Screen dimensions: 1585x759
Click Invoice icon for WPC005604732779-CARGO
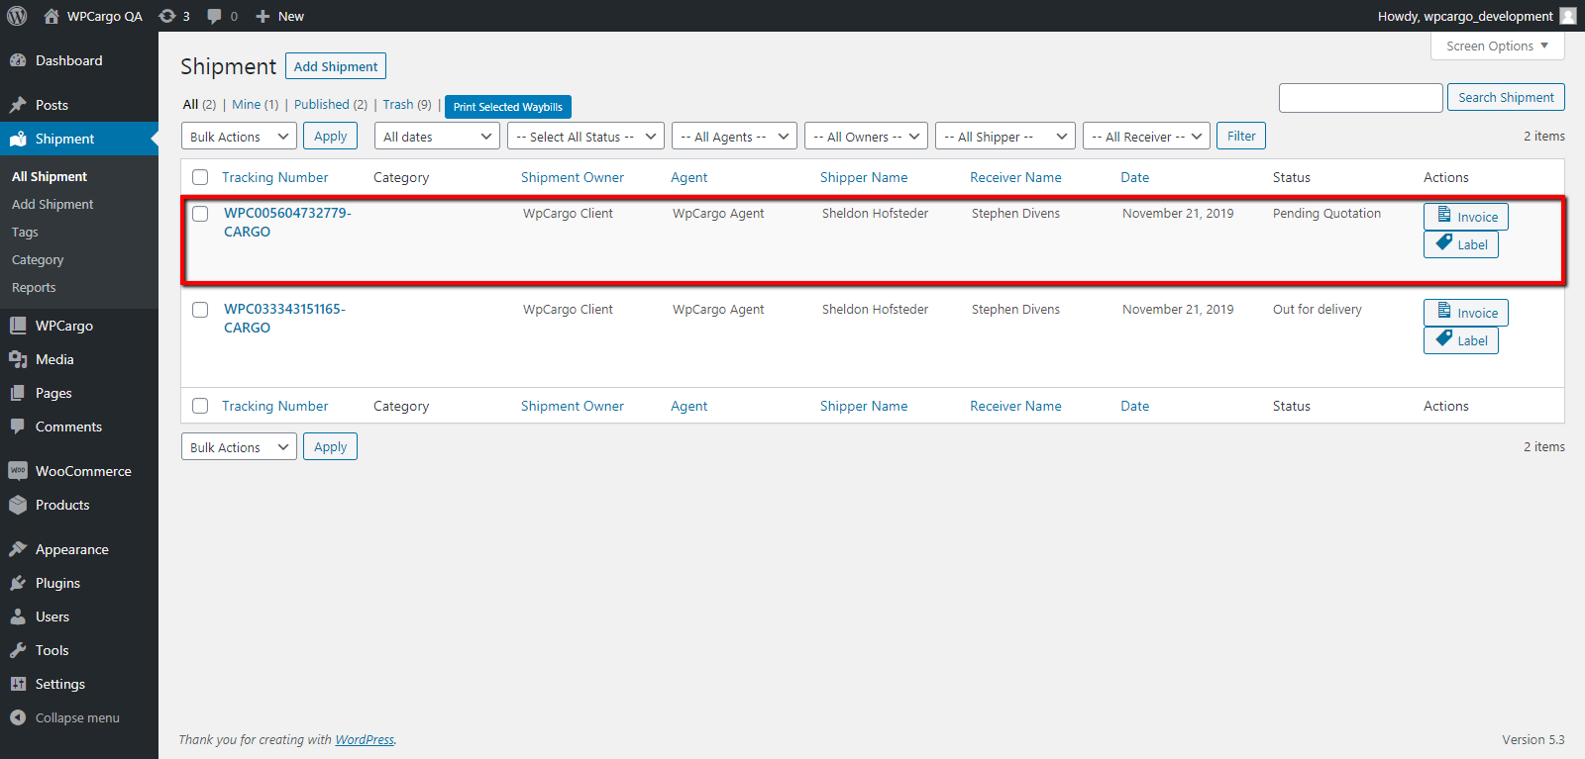coord(1444,215)
